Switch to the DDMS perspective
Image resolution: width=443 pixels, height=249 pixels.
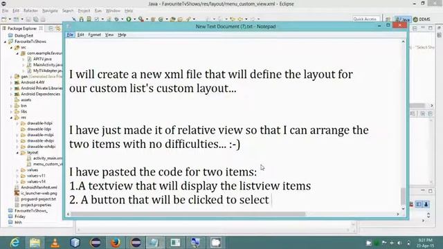[422, 19]
